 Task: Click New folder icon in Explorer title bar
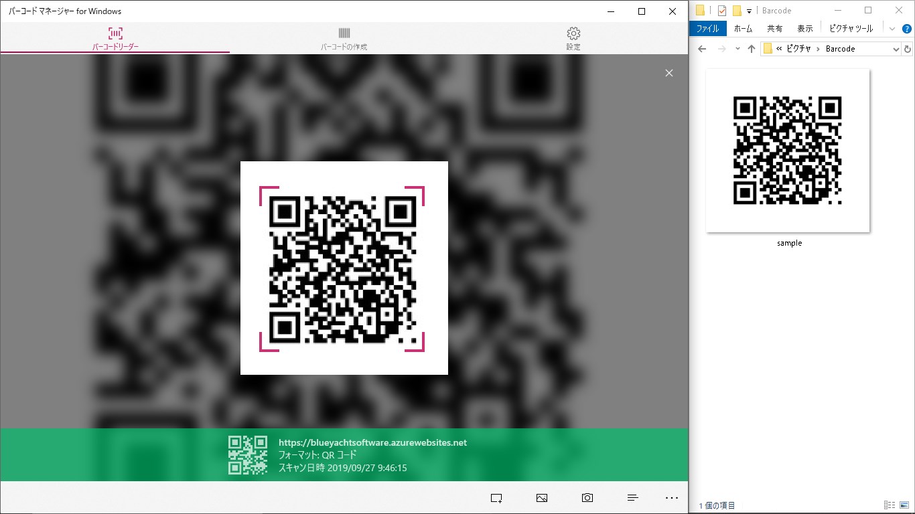[737, 10]
